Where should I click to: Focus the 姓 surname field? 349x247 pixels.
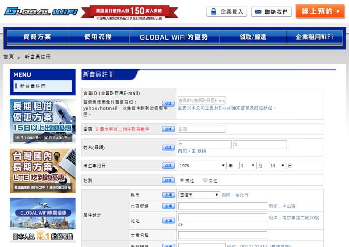pyautogui.click(x=205, y=144)
